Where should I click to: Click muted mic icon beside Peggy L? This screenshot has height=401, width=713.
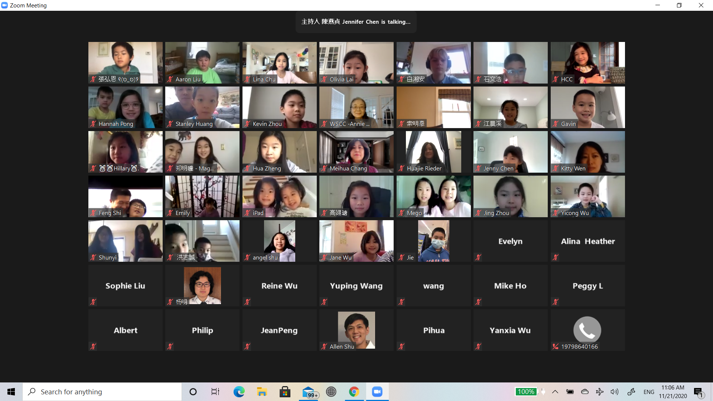[x=556, y=302]
